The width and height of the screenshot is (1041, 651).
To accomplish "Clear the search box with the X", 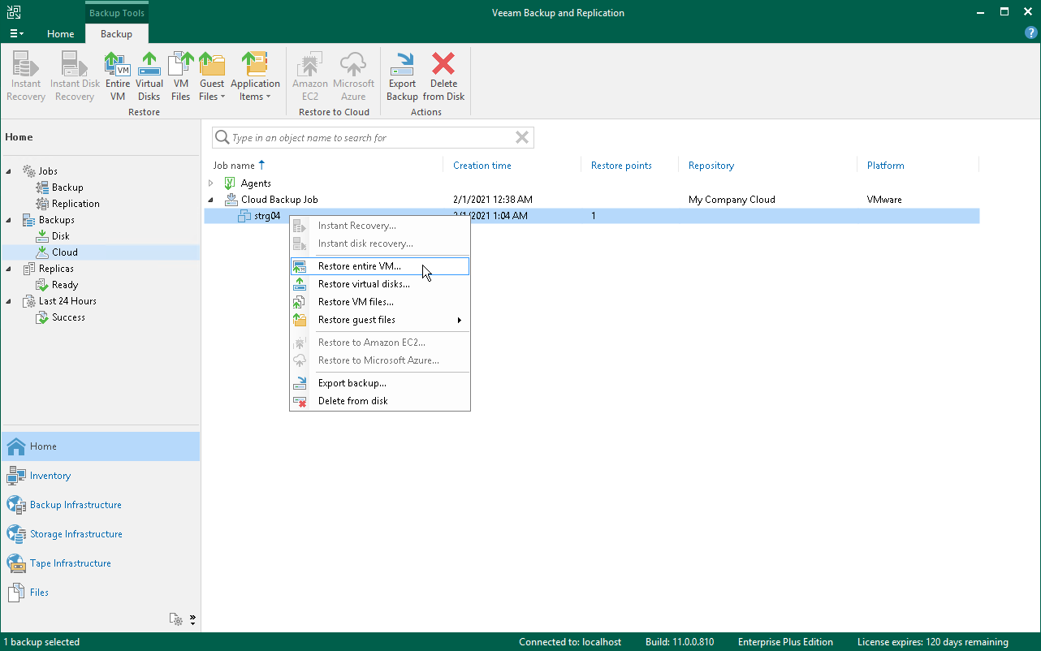I will [x=522, y=137].
